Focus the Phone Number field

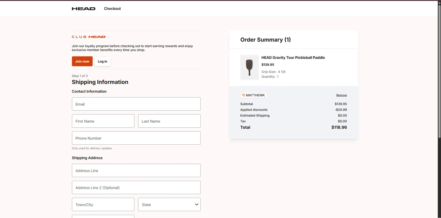coord(136,138)
